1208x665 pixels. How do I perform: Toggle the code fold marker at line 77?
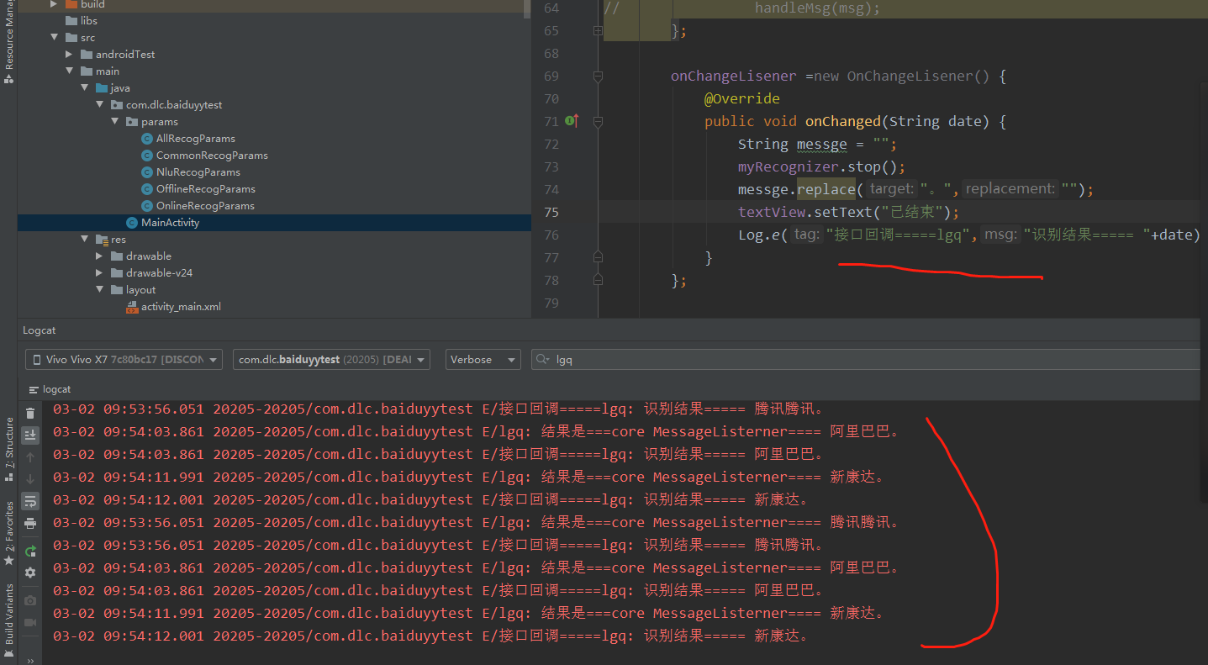tap(598, 257)
